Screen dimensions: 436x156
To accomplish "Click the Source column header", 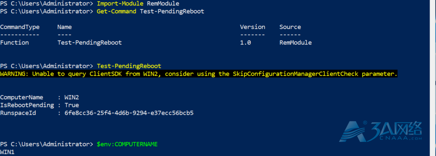I will click(x=290, y=27).
